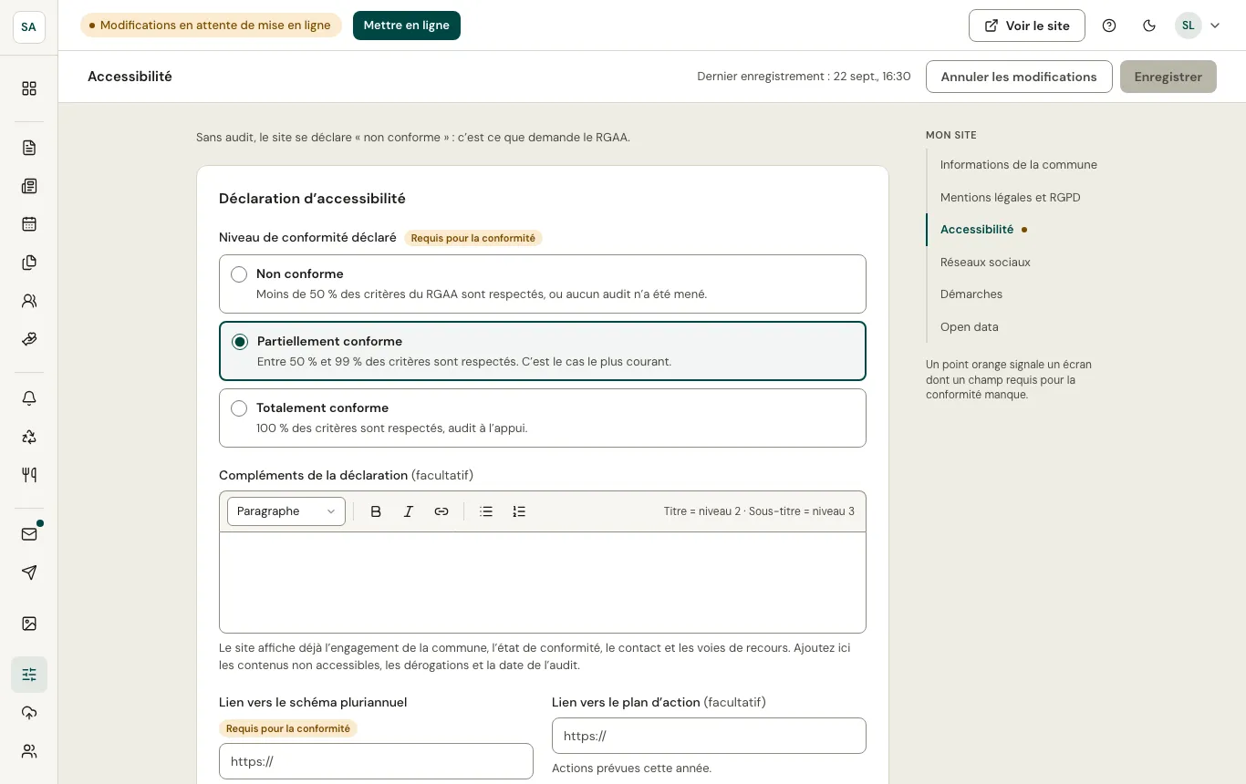1246x784 pixels.
Task: Click the Voir le site button
Action: 1027,26
